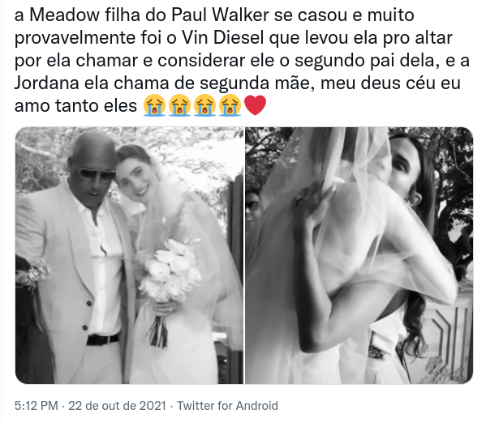This screenshot has height=422, width=486.
Task: Click the red heart emoji
Action: pos(255,105)
